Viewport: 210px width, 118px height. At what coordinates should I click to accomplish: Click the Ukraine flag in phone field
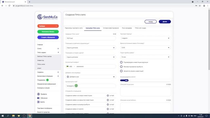point(68,67)
